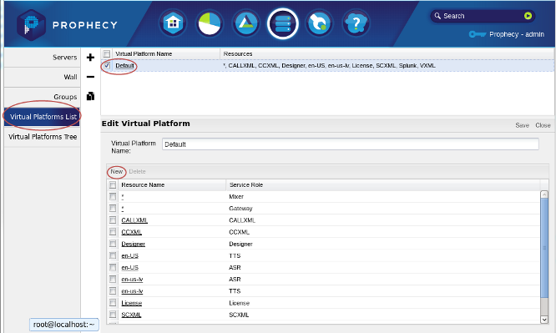Open the Wall sidebar item

tap(43, 77)
